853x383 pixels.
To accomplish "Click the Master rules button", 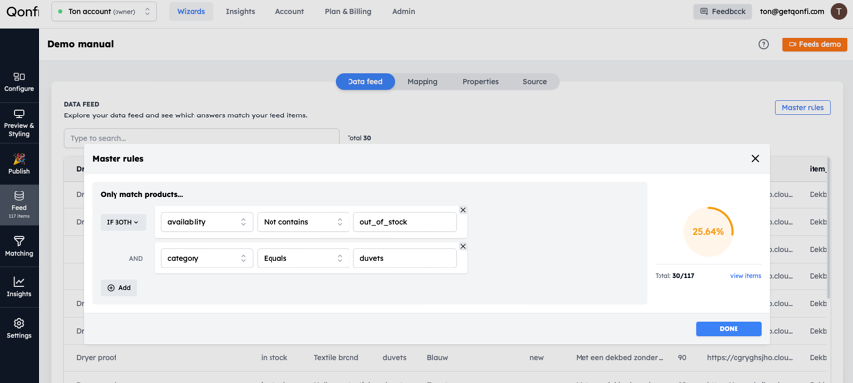I will (x=803, y=108).
